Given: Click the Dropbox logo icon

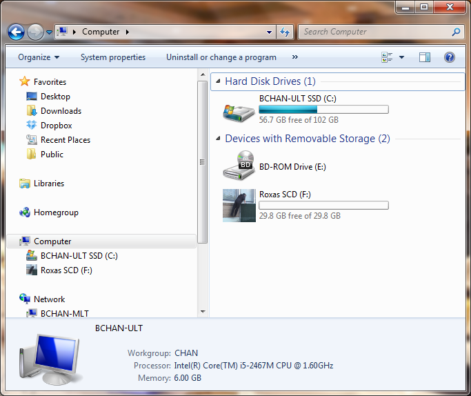Looking at the screenshot, I should click(32, 125).
